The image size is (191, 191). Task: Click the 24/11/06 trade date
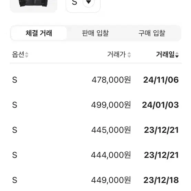click(x=161, y=80)
